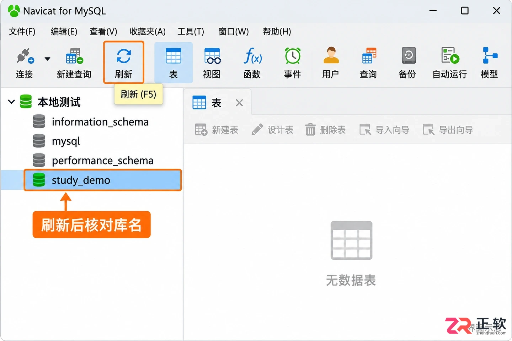Open the Event (事件) alarm clock icon
Screen dimensions: 512x341
[x=293, y=56]
